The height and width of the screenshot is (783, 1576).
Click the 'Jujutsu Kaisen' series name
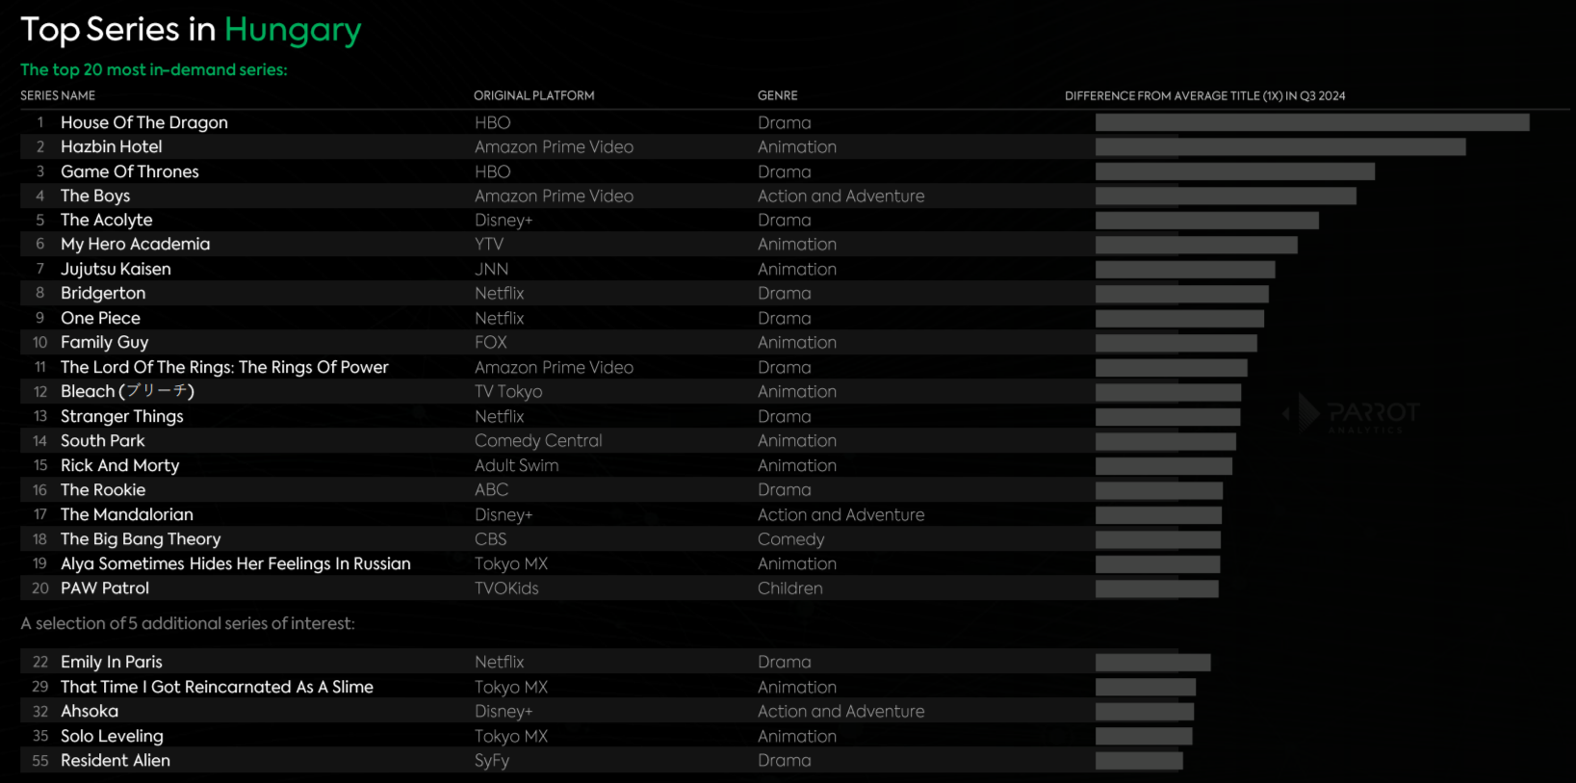click(x=116, y=269)
